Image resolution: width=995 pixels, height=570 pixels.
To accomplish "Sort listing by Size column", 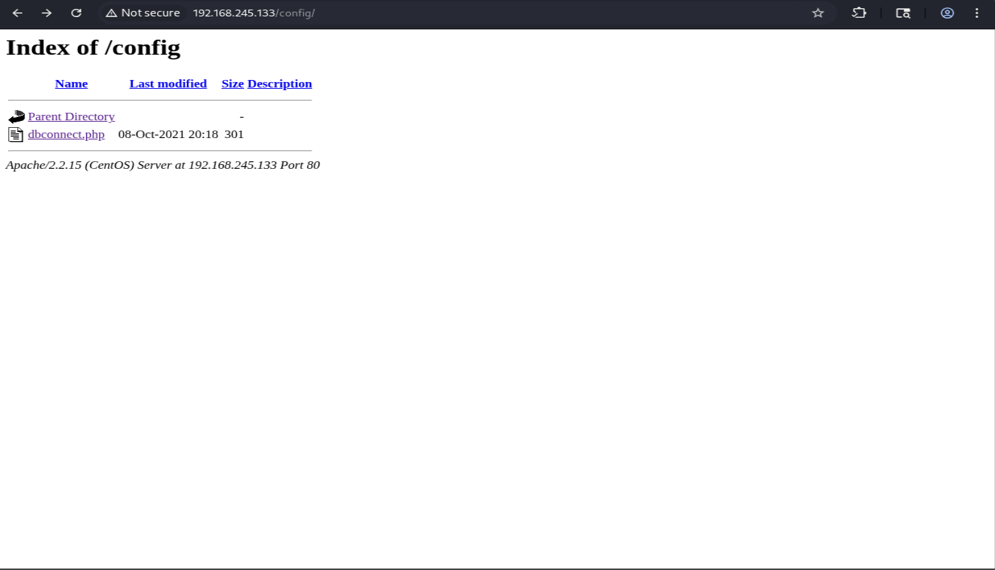I will click(x=233, y=84).
